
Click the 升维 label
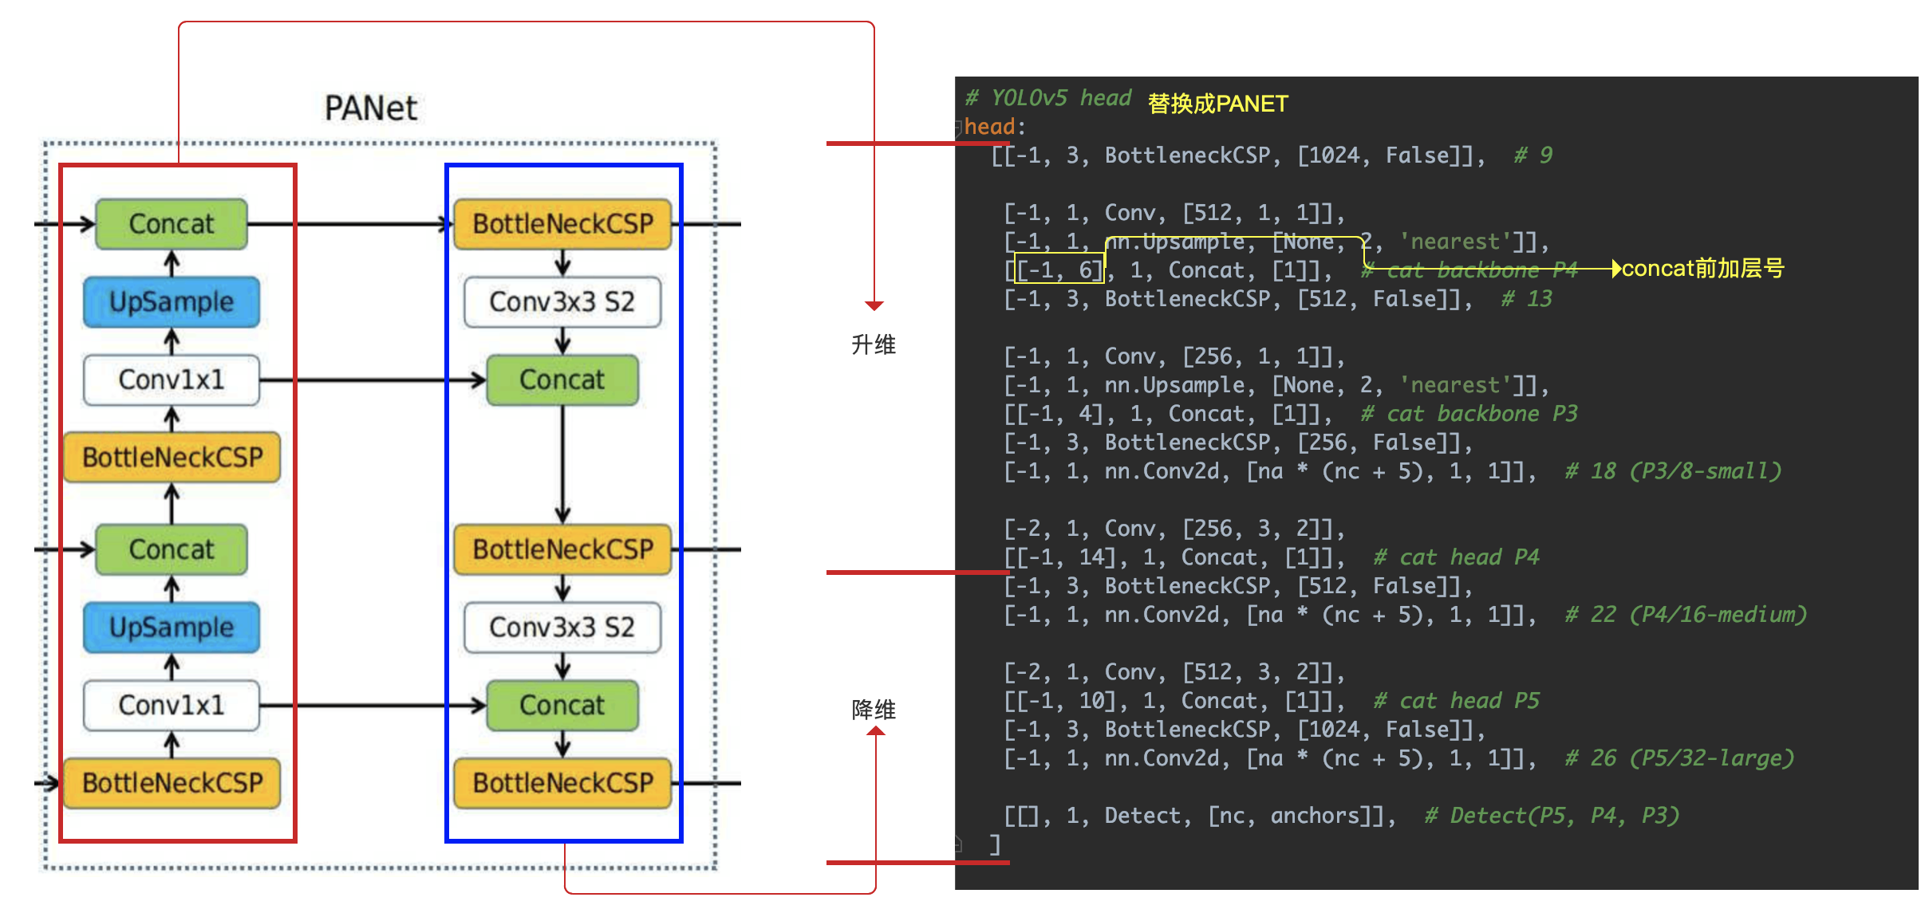[x=874, y=344]
